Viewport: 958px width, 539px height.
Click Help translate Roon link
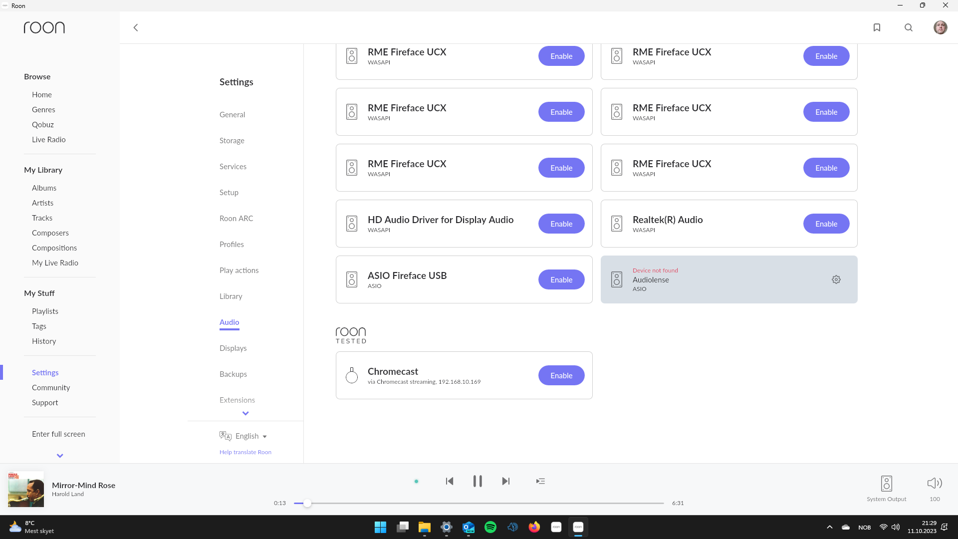coord(245,452)
